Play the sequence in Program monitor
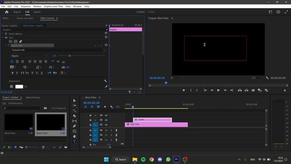291x164 pixels. click(x=218, y=90)
